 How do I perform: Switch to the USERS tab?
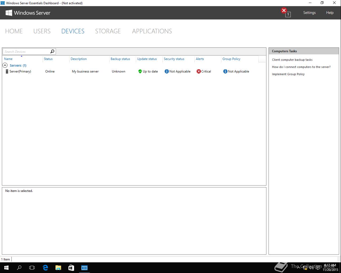(x=42, y=31)
